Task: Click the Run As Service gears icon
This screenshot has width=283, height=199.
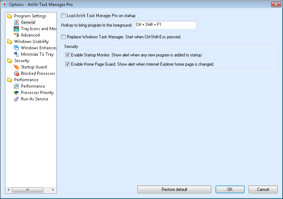Action: pos(16,99)
